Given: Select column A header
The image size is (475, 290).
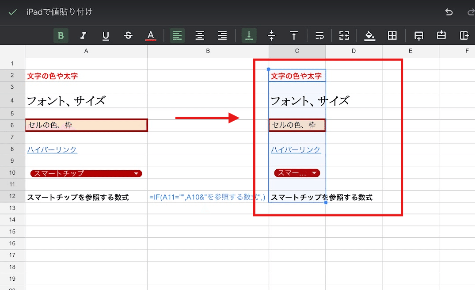Looking at the screenshot, I should coord(86,51).
